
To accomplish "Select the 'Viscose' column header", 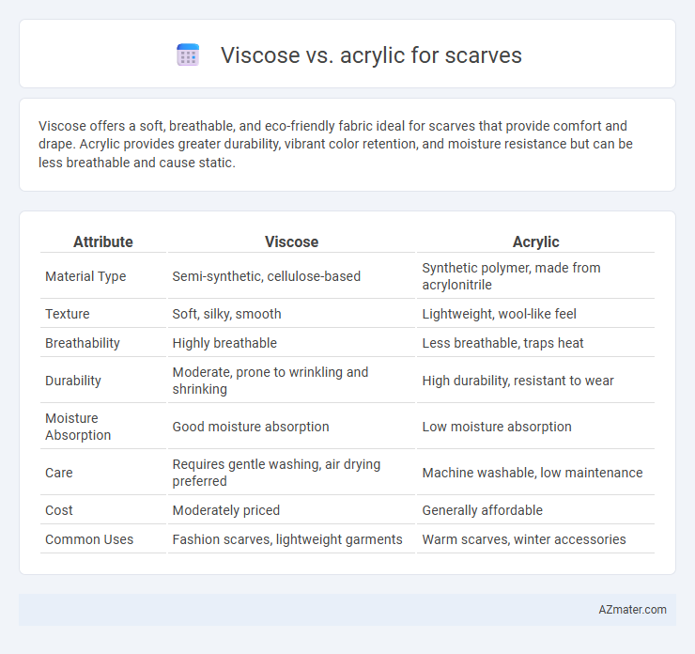I will [x=292, y=241].
